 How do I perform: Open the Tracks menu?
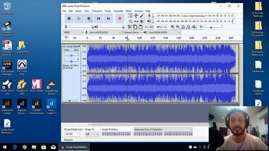point(108,11)
